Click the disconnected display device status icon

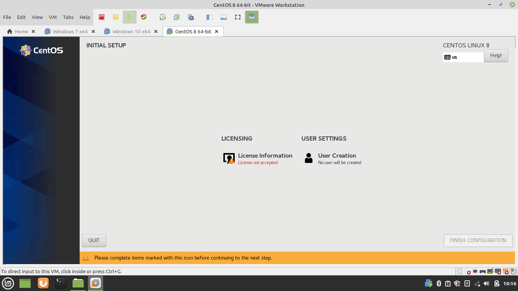pos(498,271)
